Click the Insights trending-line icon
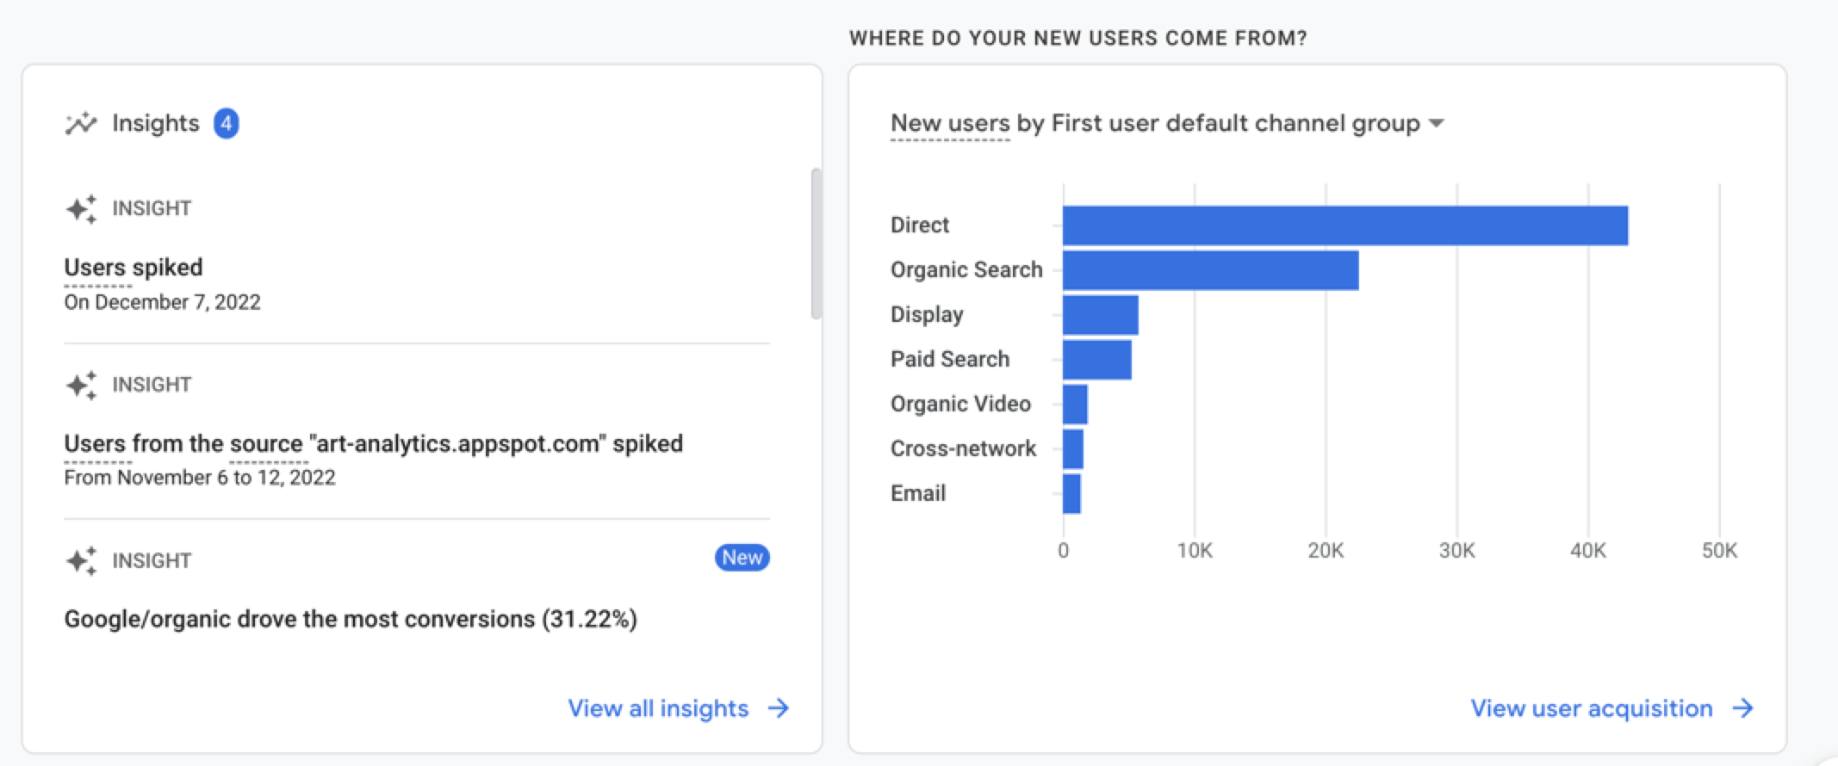The height and width of the screenshot is (766, 1838). pos(82,123)
